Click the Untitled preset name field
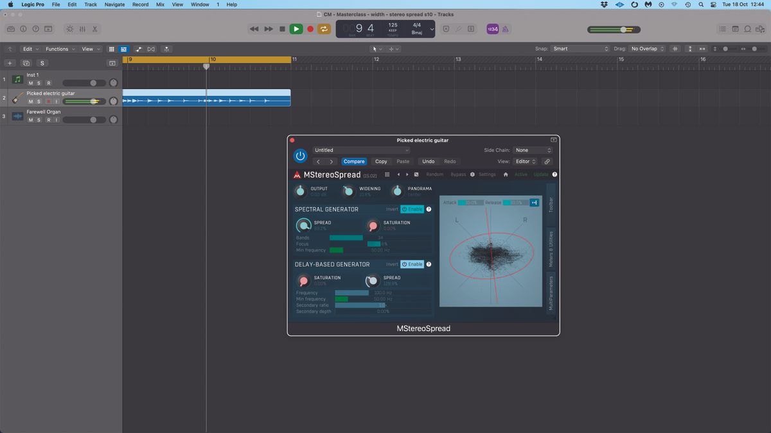Viewport: 771px width, 433px height. point(360,150)
